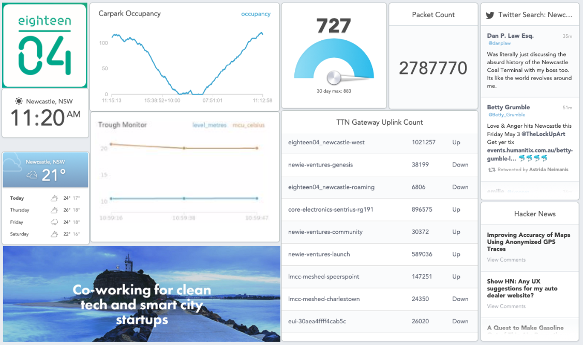Open @danplaw Twitter handle

pos(499,43)
